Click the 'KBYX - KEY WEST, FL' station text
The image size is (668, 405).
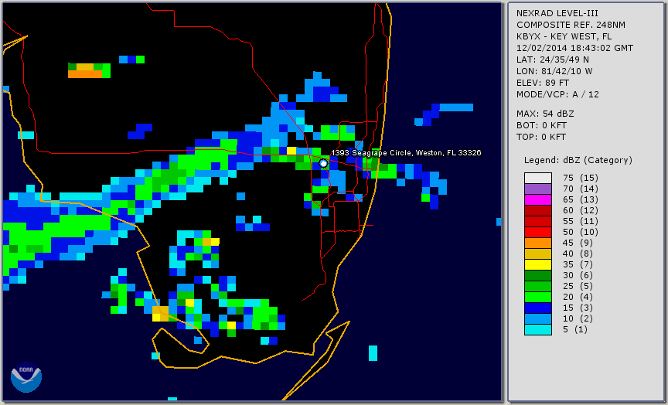coord(564,36)
